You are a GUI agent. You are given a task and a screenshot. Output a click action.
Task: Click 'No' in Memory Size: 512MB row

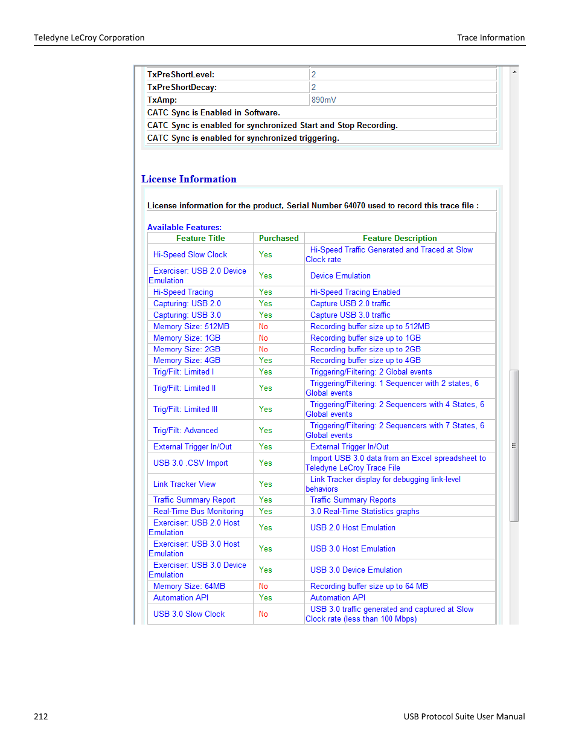pyautogui.click(x=264, y=327)
